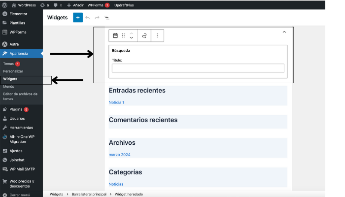Move the block down with chevron
This screenshot has height=197, width=345.
132,38
